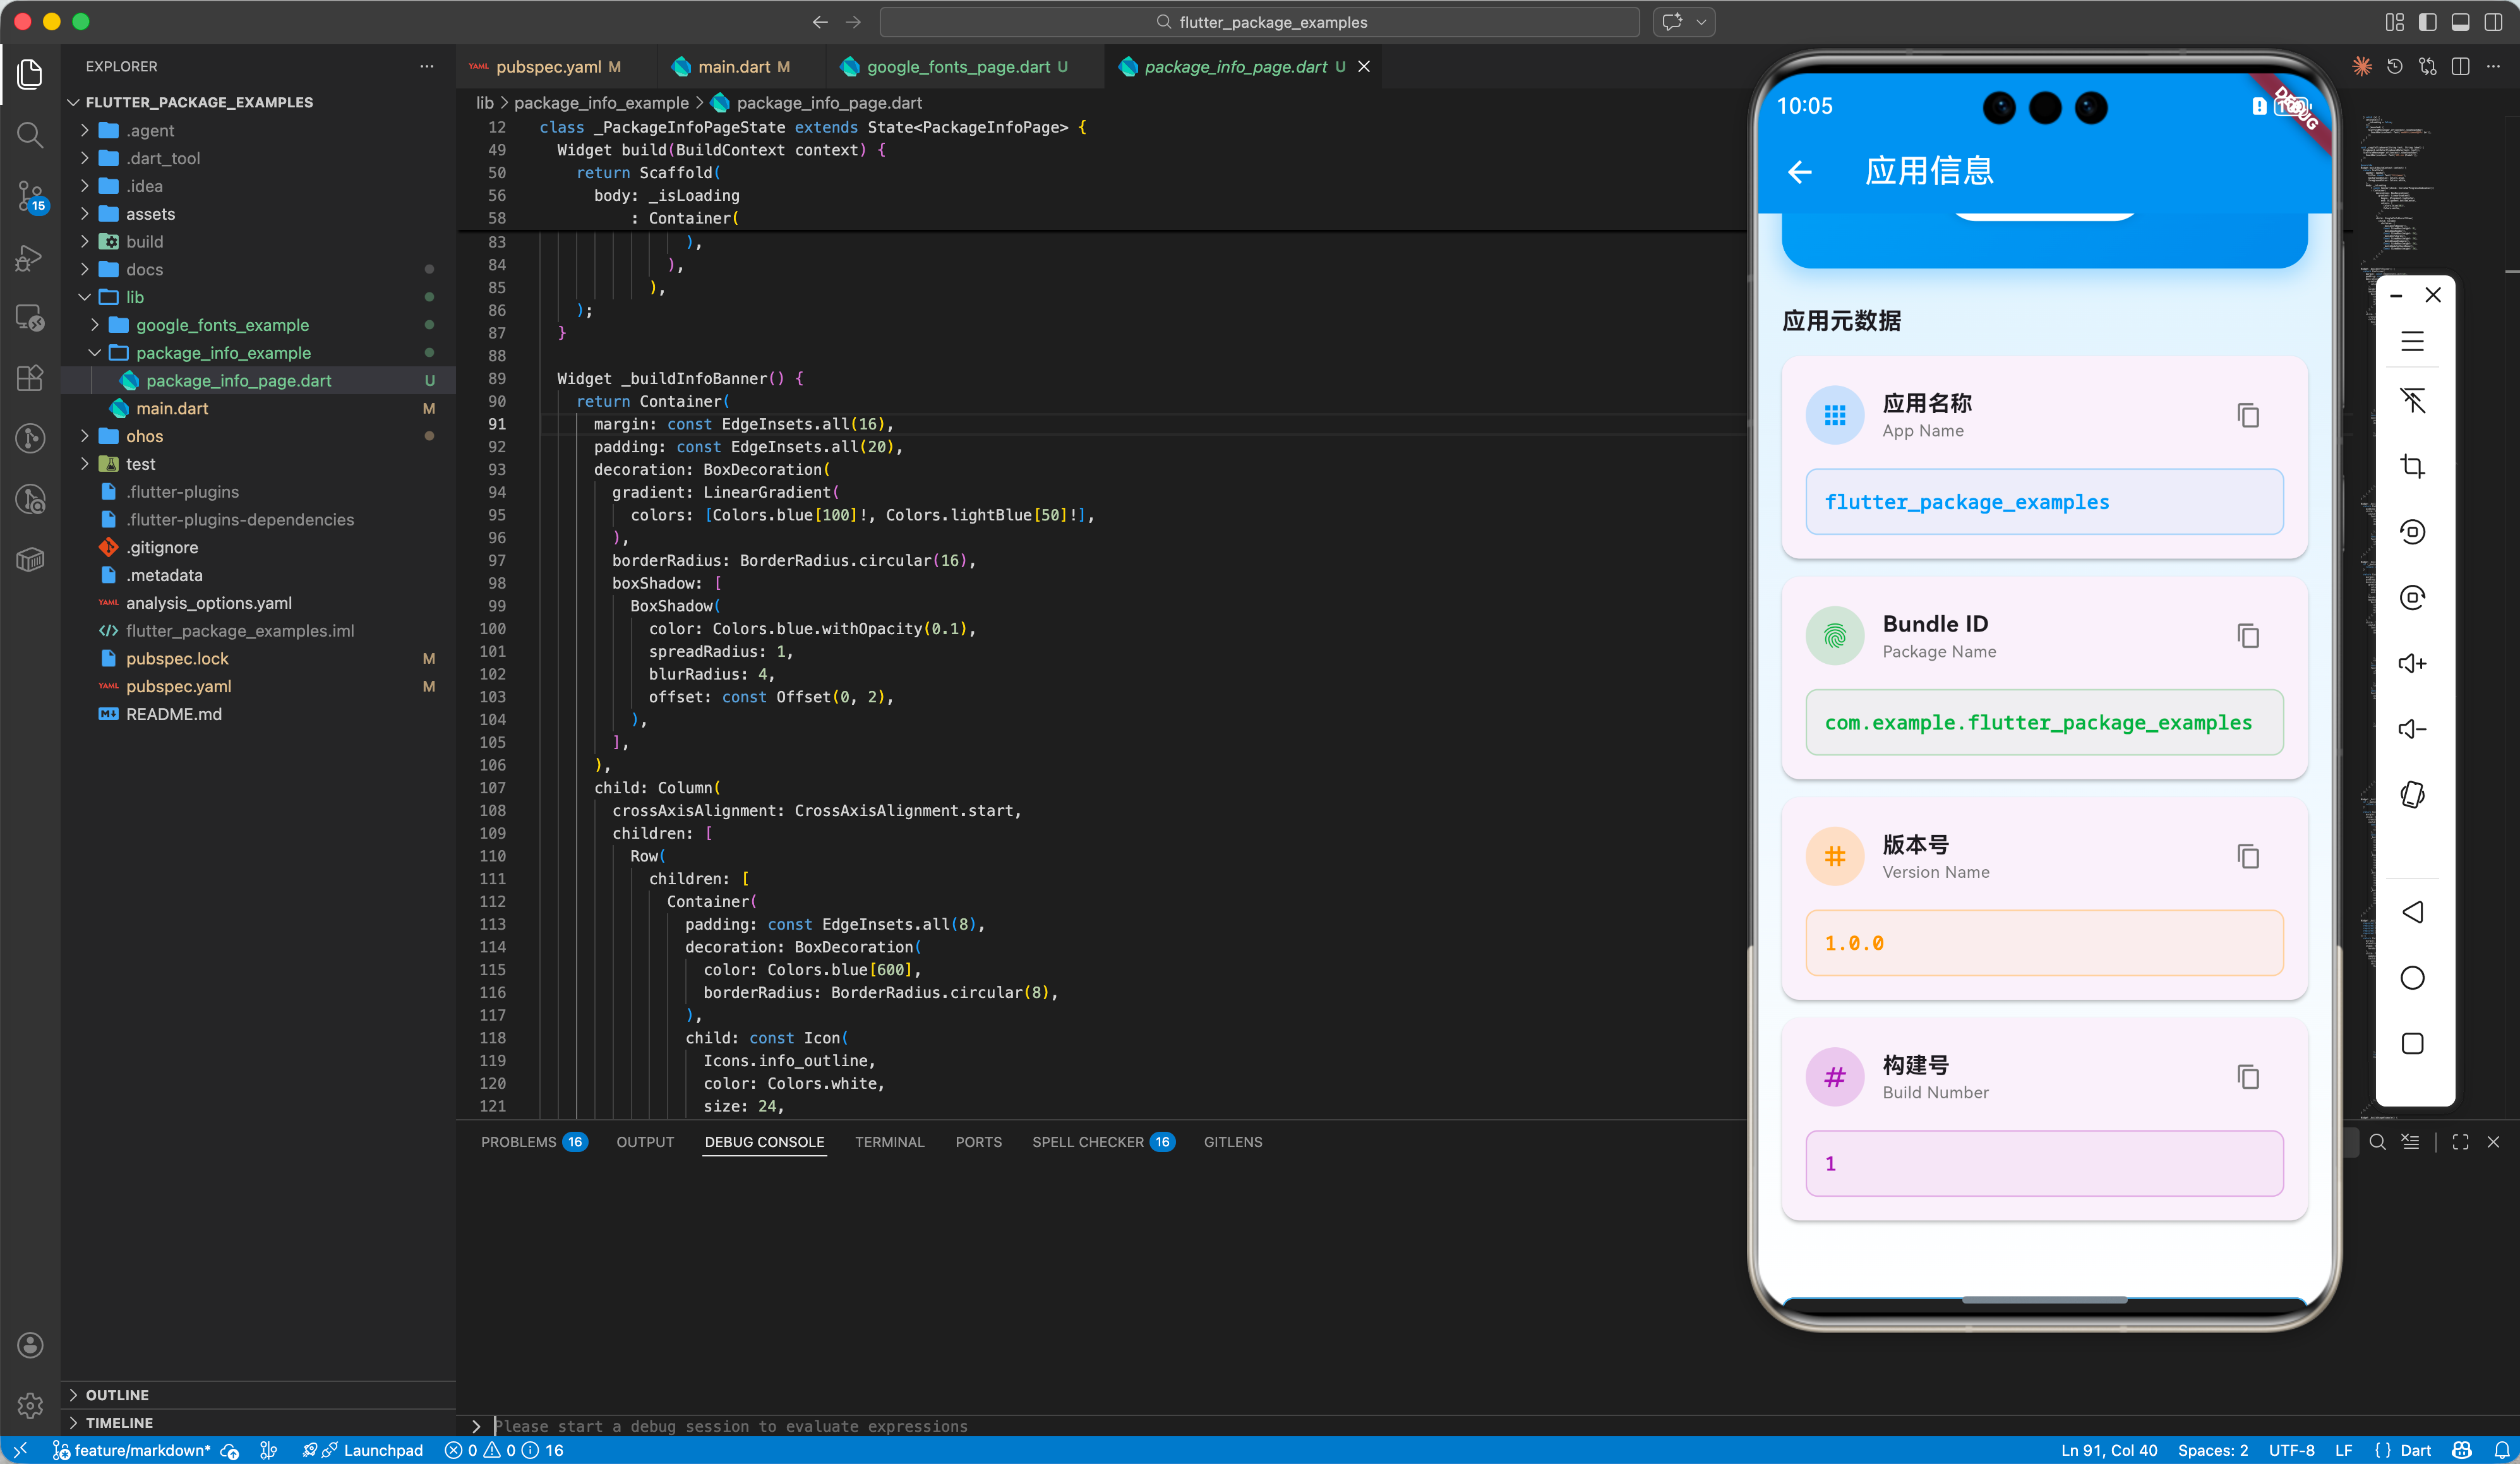Open the Extensions view icon
Viewport: 2520px width, 1464px height.
click(x=30, y=377)
